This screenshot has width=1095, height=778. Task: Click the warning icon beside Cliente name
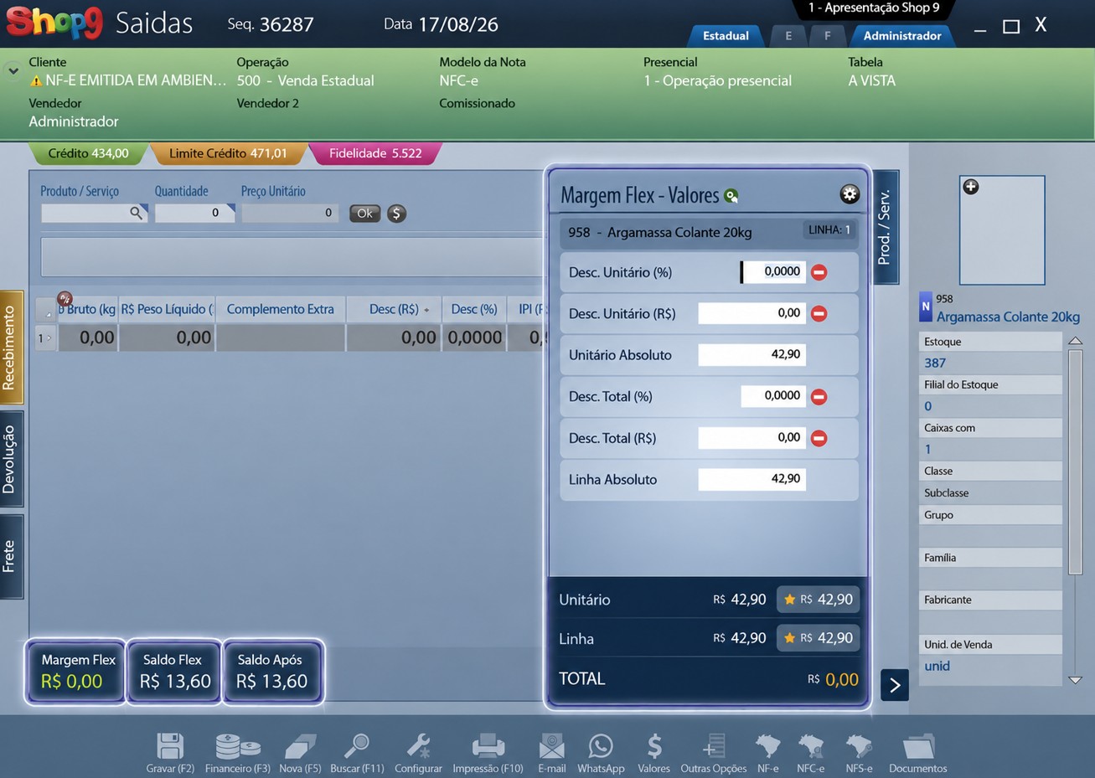36,81
